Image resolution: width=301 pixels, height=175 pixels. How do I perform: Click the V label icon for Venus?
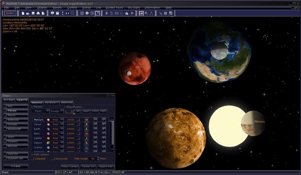click(x=86, y=124)
